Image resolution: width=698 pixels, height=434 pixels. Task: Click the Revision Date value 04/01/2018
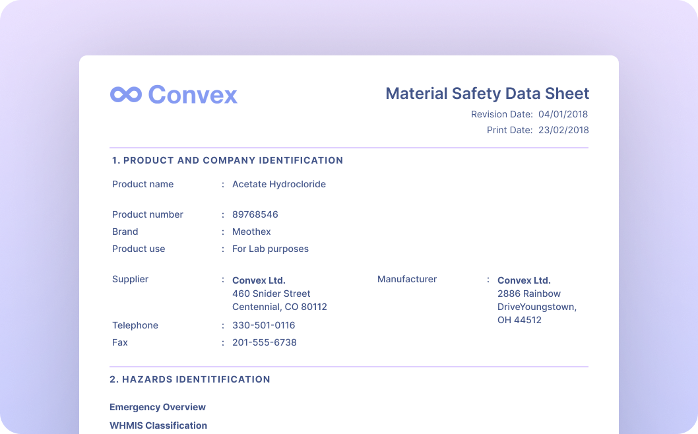point(563,114)
